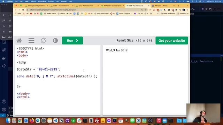Click the strtotime function in the code
The width and height of the screenshot is (223, 125).
[66, 76]
